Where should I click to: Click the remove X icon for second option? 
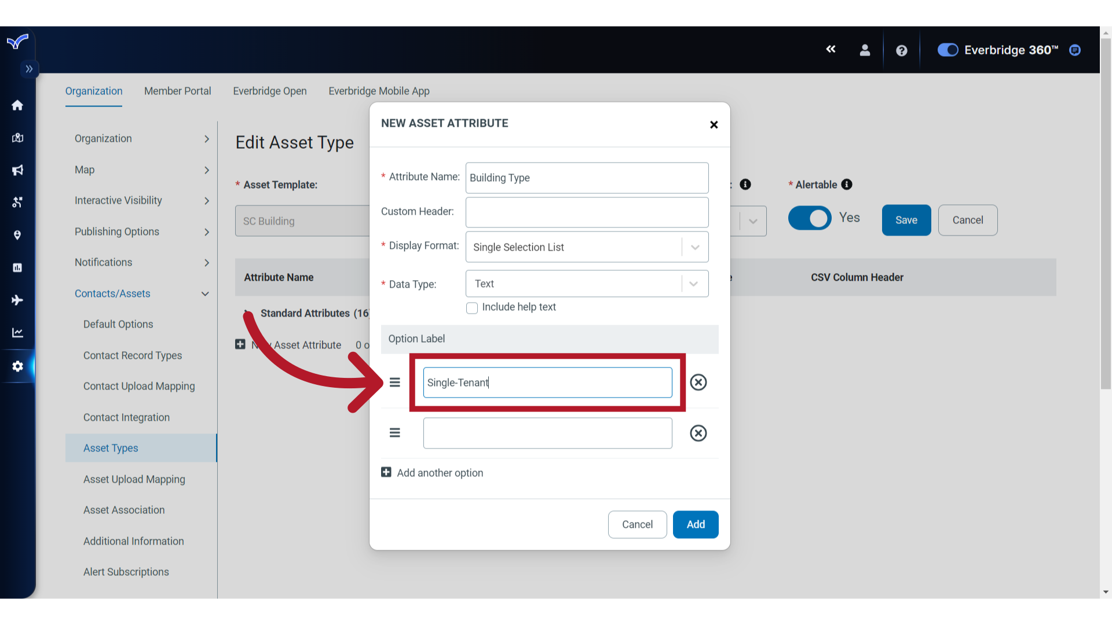pyautogui.click(x=698, y=433)
